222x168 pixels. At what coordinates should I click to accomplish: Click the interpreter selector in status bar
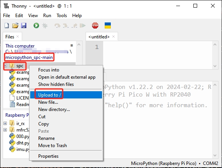click(x=174, y=163)
